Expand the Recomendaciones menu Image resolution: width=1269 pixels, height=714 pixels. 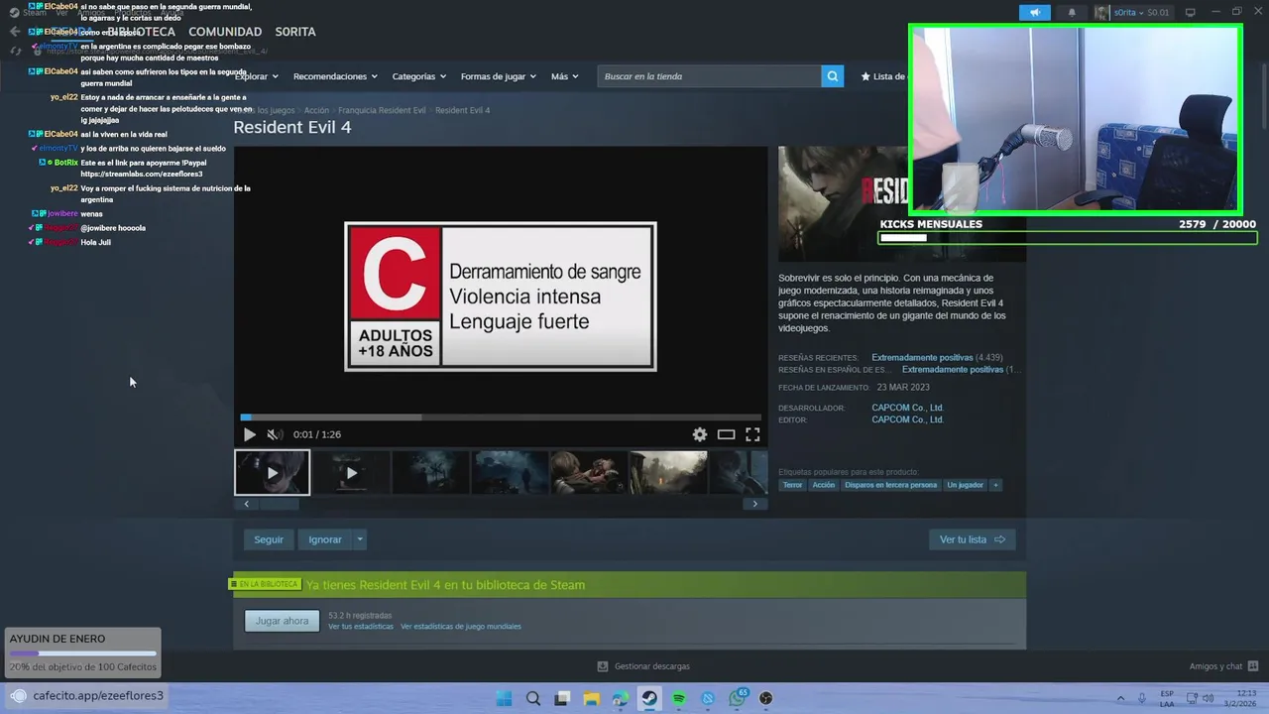coord(335,76)
